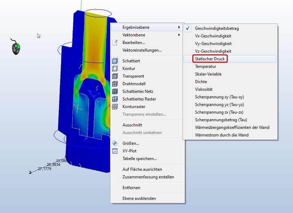The height and width of the screenshot is (213, 293).
Task: Select Vy-Geschwindigkeit result quantity
Action: click(x=230, y=44)
